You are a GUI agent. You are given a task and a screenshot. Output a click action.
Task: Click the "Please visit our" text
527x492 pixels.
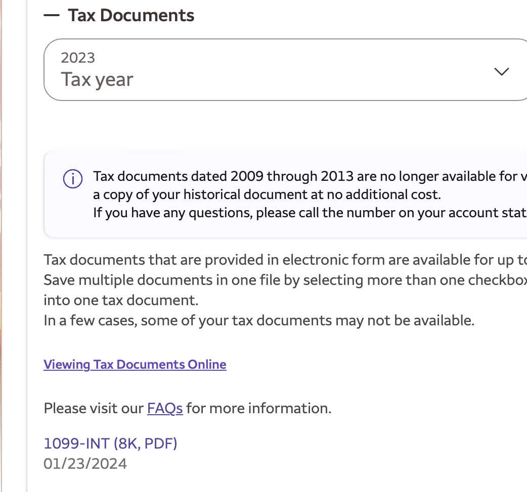[94, 408]
